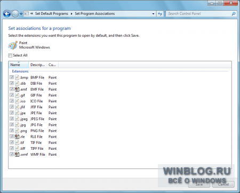Click the .jfif file type icon
Viewport: 240px width, 193px height.
pyautogui.click(x=17, y=107)
